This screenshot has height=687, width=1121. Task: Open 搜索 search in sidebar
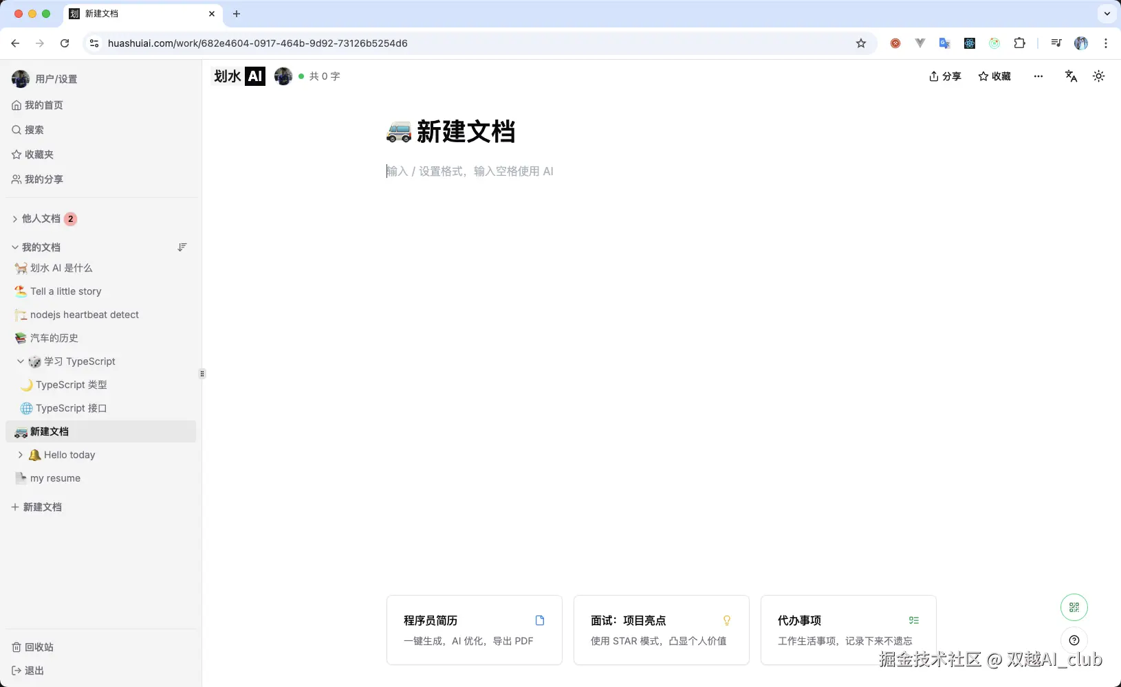(28, 130)
